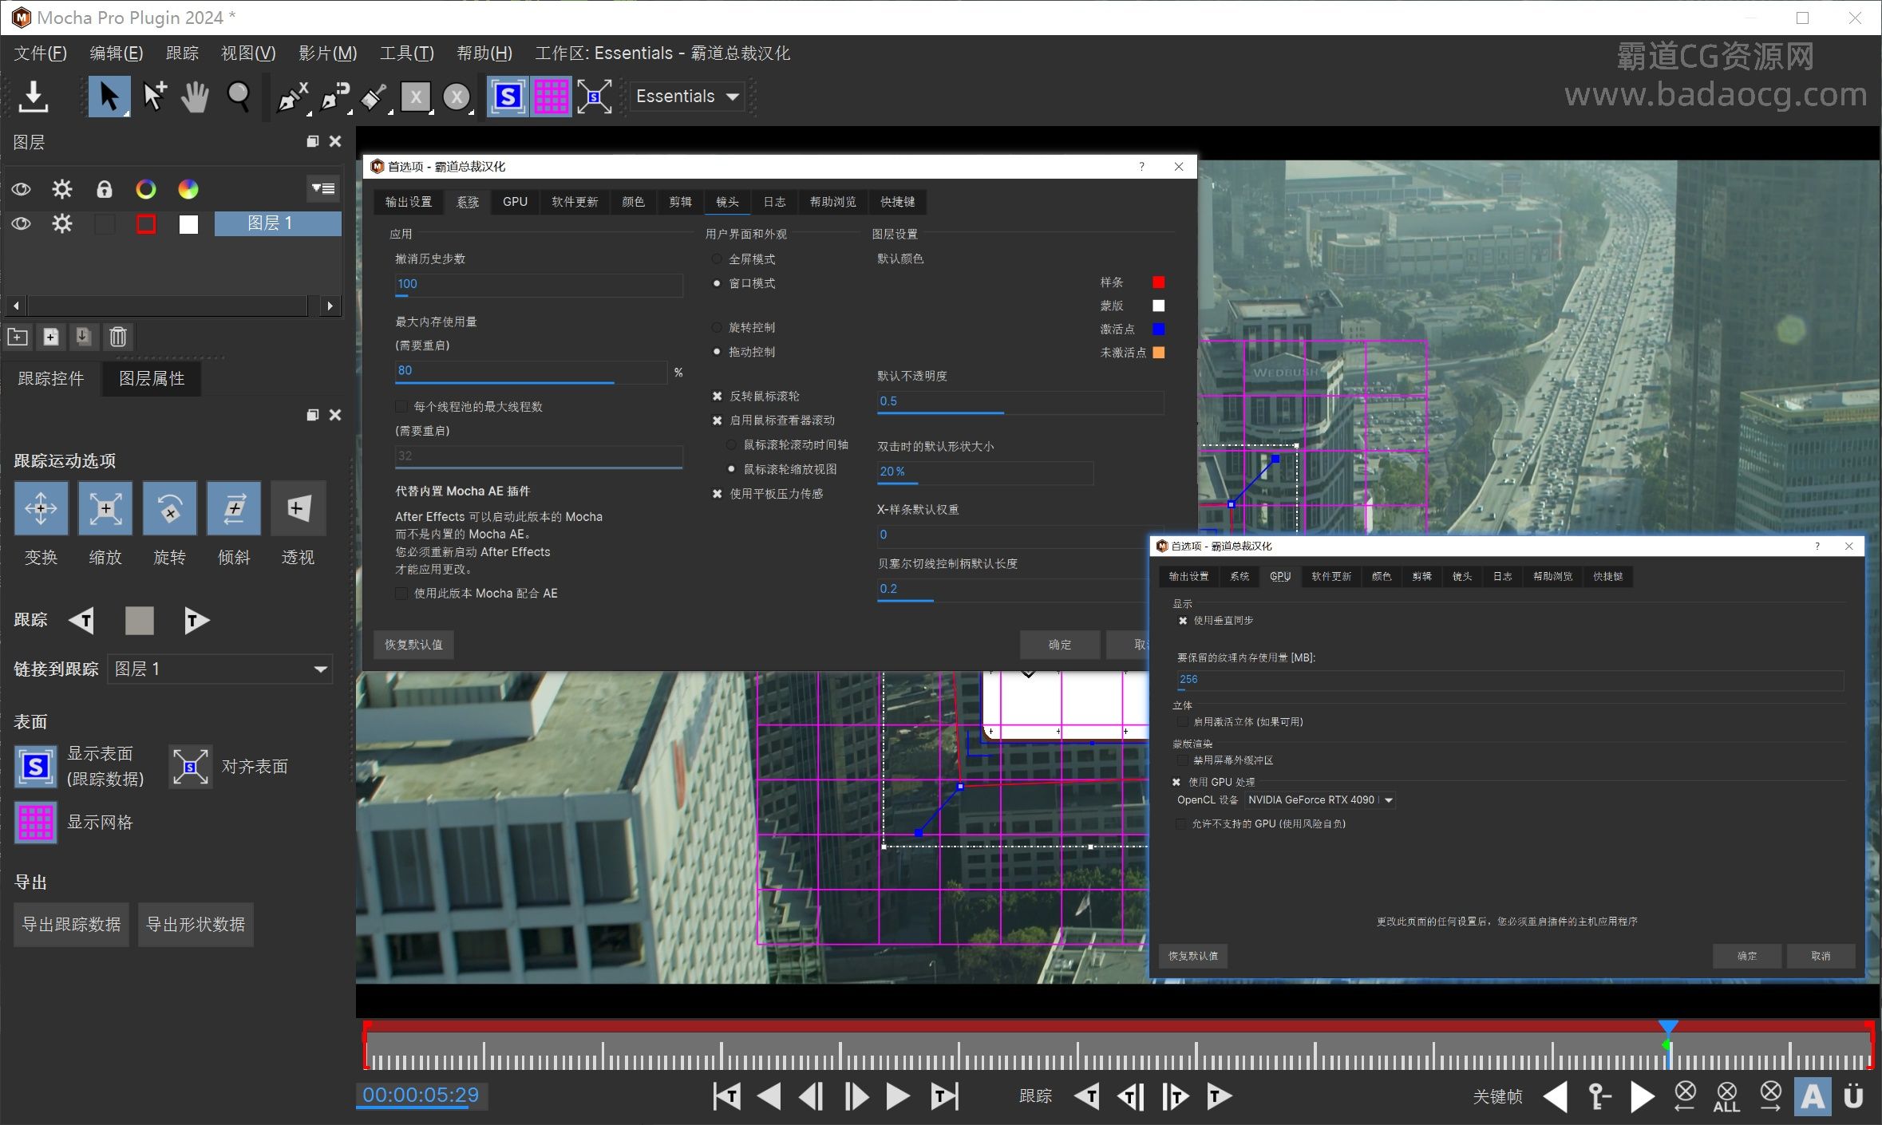Toggle Show Surface S icon in toolbar
The height and width of the screenshot is (1125, 1882).
point(508,97)
